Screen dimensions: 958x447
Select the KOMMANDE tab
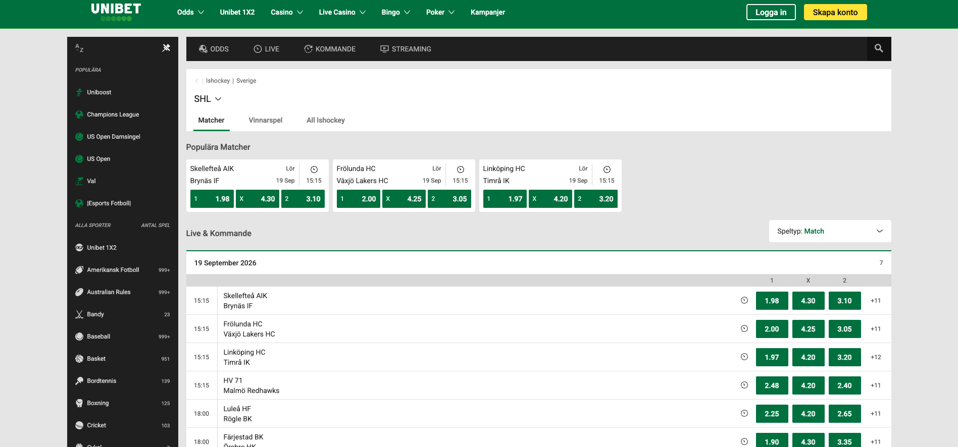click(330, 49)
